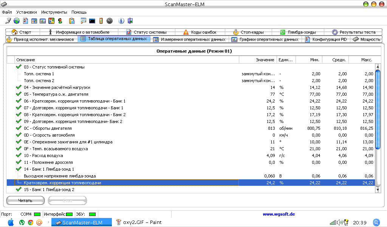Viewport: 387px width, 227px height.
Task: Open the www.wgsoft.de link
Action: (279, 214)
